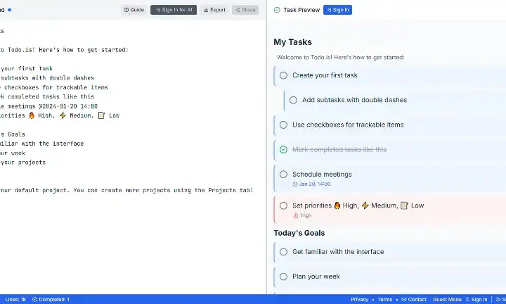The width and height of the screenshot is (506, 304).
Task: Click the 'Jan 20, 14:00' date text
Action: [x=315, y=184]
